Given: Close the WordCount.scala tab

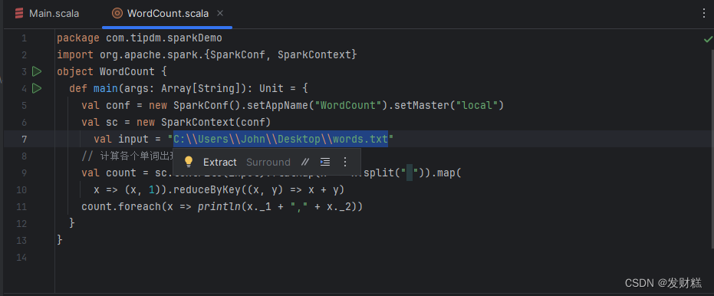Looking at the screenshot, I should point(220,13).
